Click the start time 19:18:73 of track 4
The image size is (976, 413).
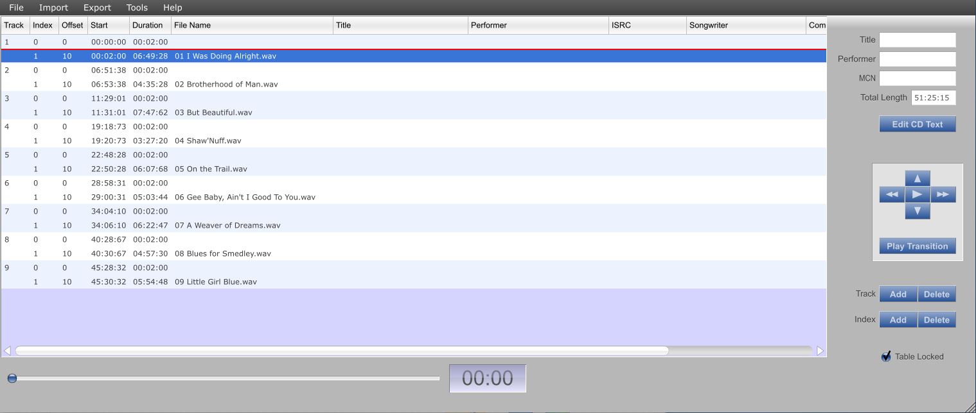(x=109, y=126)
